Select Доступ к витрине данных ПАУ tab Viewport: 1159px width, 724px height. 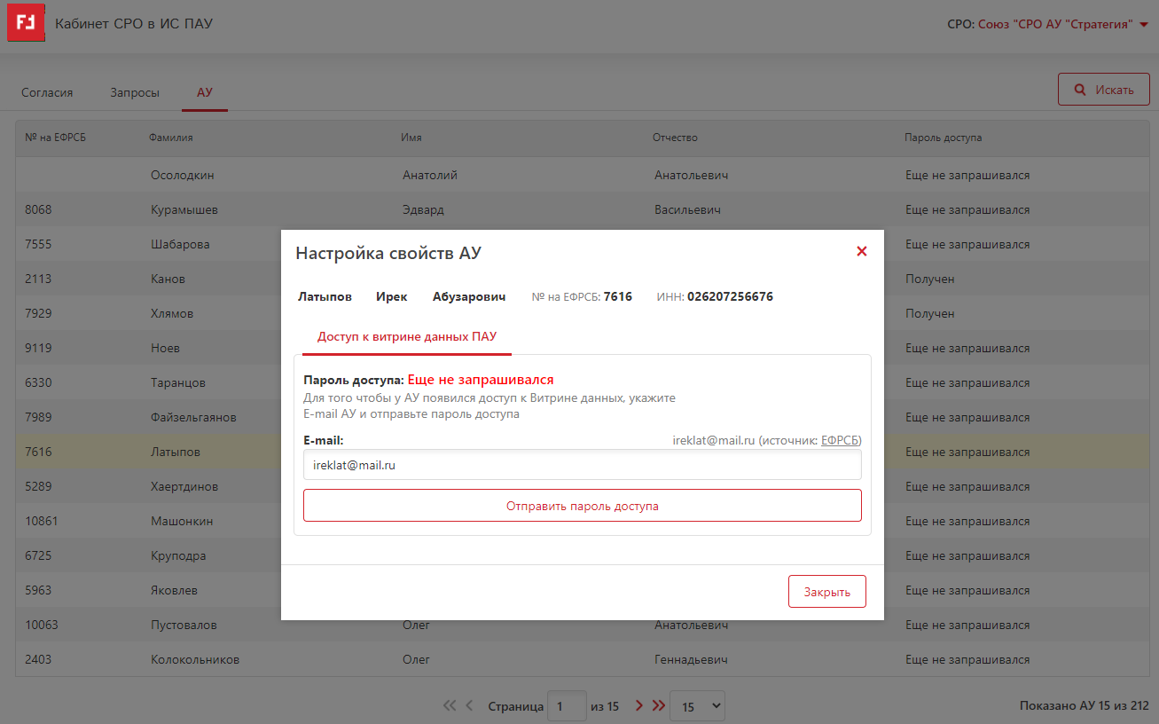[407, 337]
